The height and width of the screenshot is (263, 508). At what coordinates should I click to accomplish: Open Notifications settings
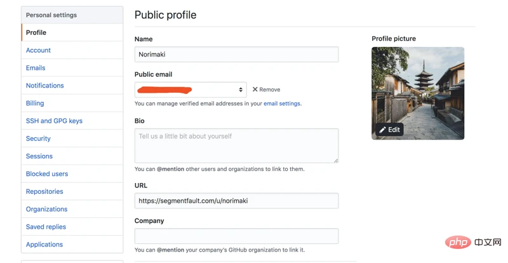pyautogui.click(x=44, y=85)
